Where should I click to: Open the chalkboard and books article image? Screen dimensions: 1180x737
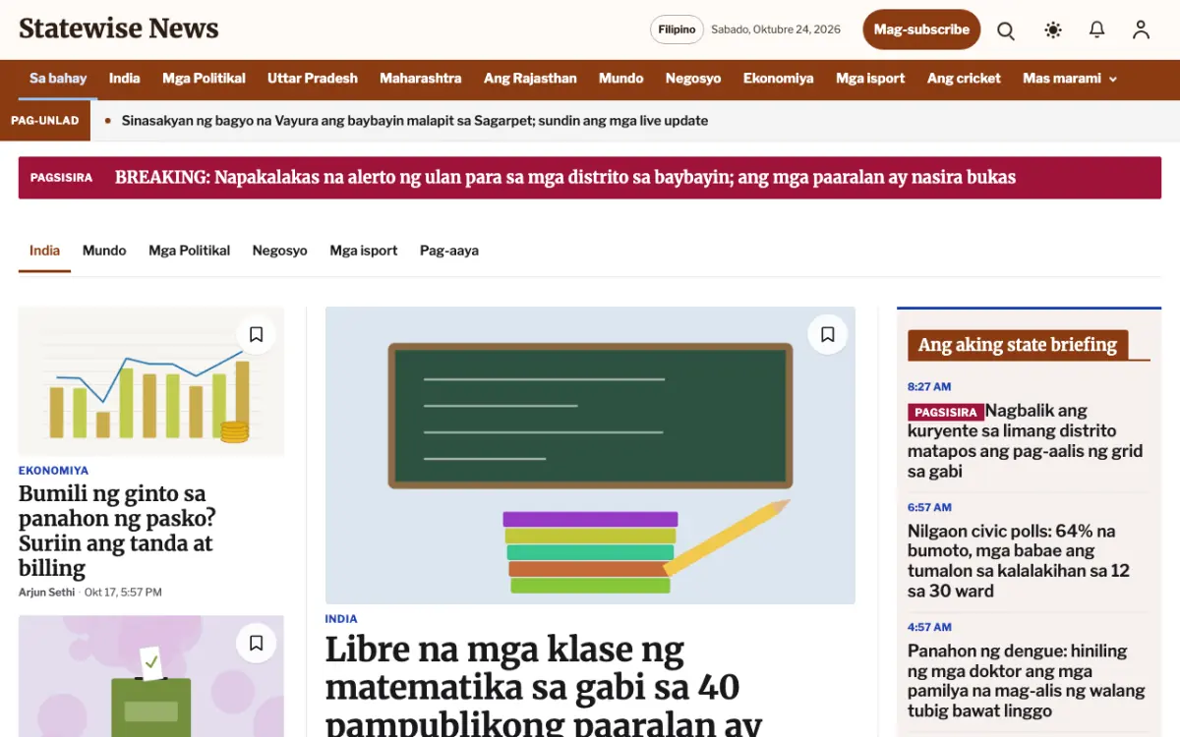tap(590, 455)
